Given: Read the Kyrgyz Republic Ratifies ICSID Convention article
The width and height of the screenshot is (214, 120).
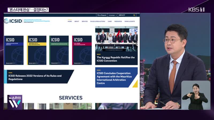Looking at the screenshot, I should coord(116,59).
